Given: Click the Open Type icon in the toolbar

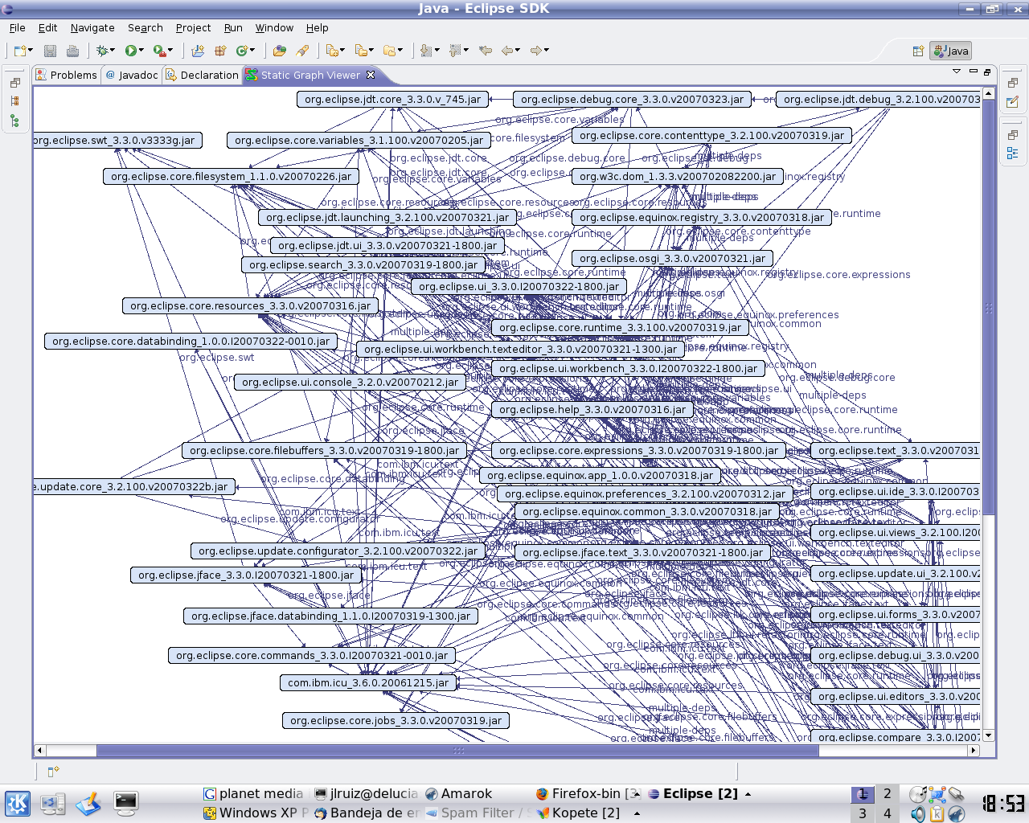Looking at the screenshot, I should coord(279,51).
